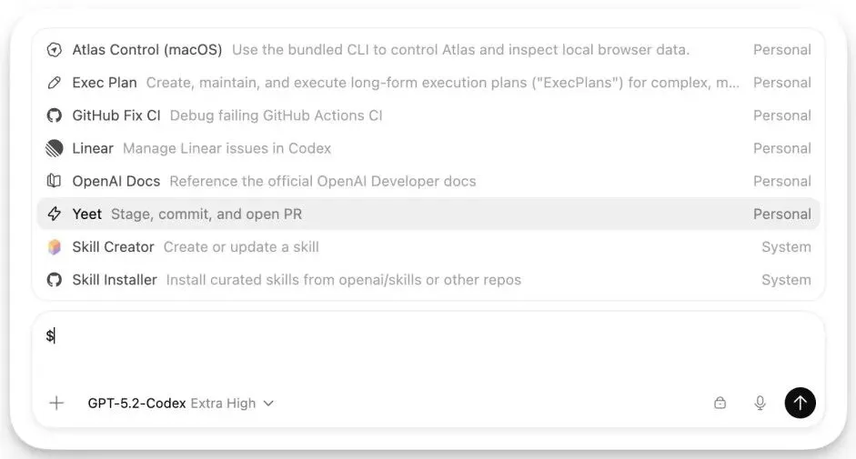
Task: Click the Skill Creator cube icon
Action: click(x=55, y=247)
